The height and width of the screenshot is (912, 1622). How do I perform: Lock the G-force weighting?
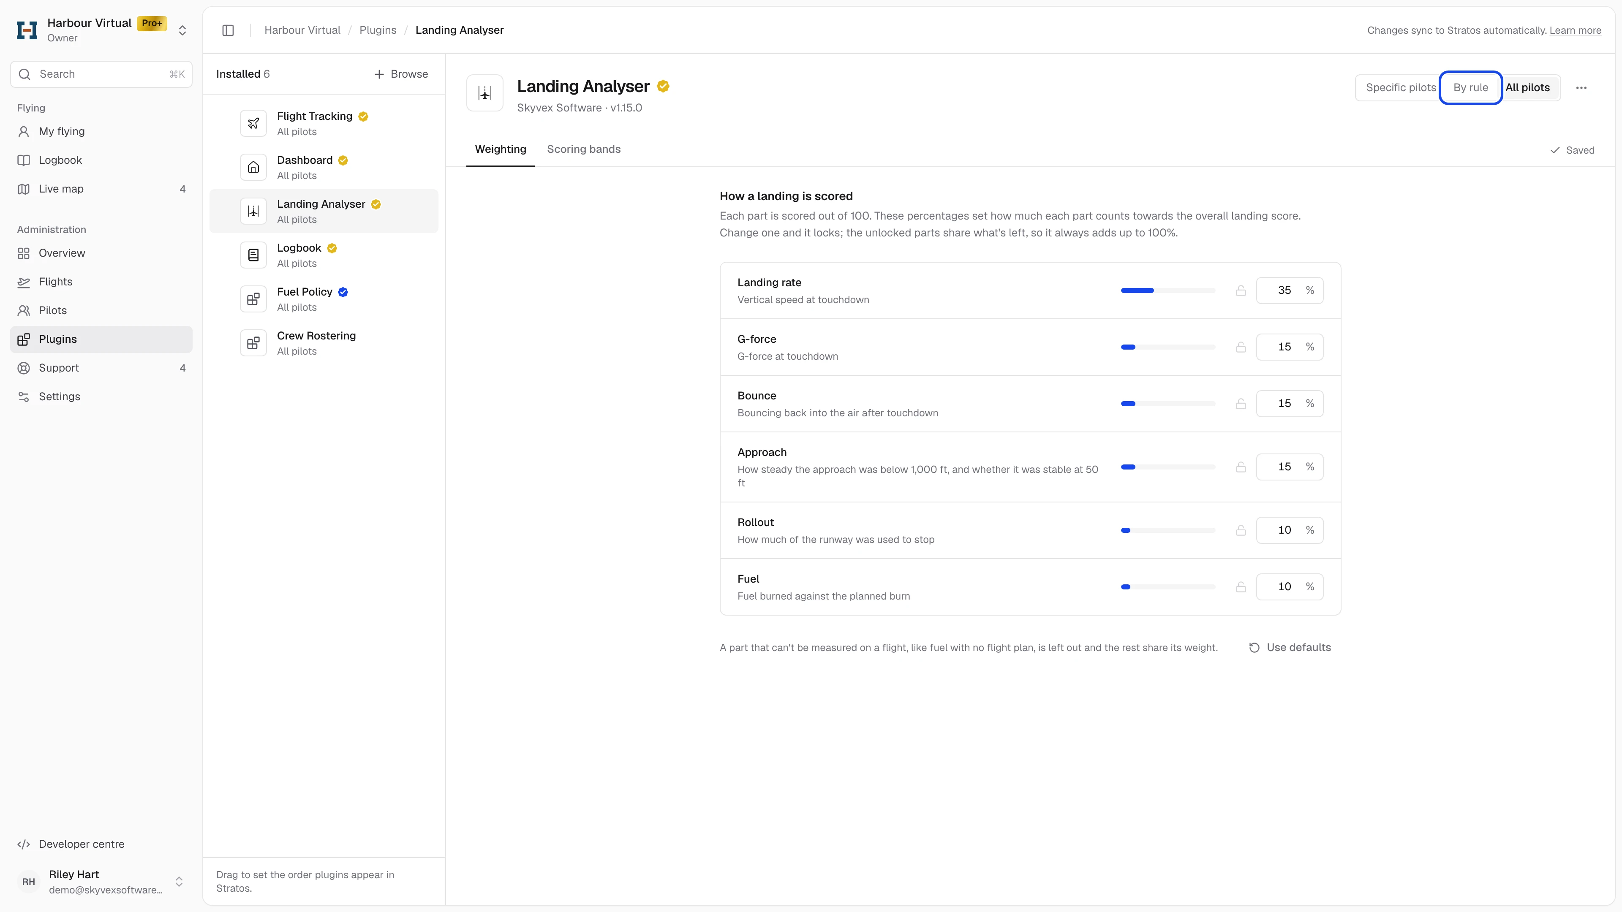pos(1241,347)
